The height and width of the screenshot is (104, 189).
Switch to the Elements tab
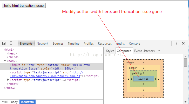tap(26, 44)
